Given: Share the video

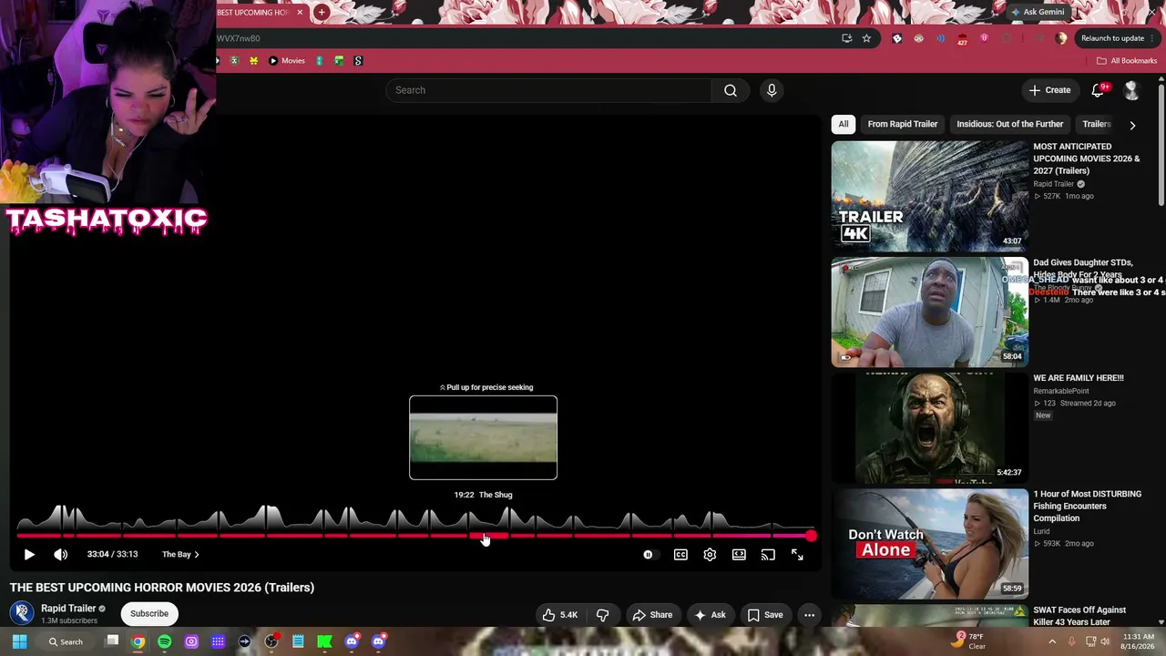Looking at the screenshot, I should pos(652,615).
